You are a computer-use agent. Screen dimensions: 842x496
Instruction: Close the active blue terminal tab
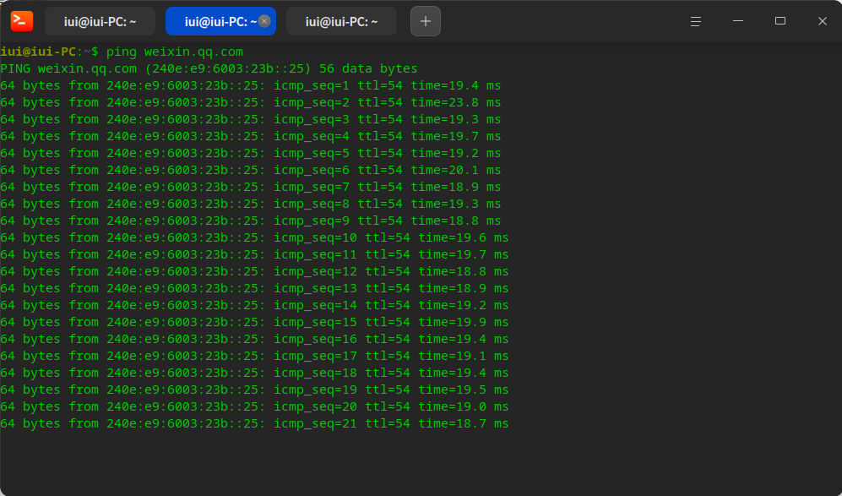pyautogui.click(x=264, y=21)
